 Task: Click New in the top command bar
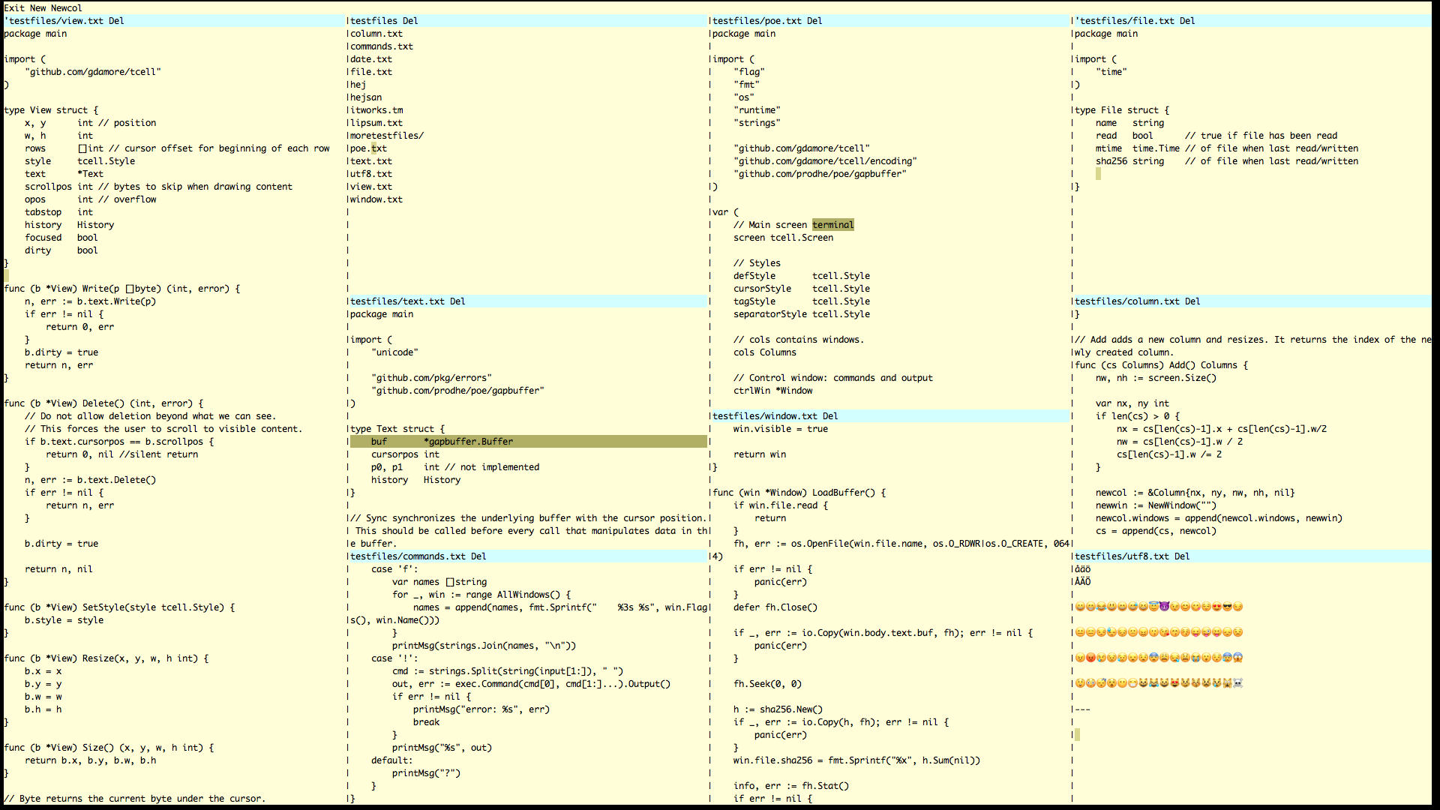[37, 8]
